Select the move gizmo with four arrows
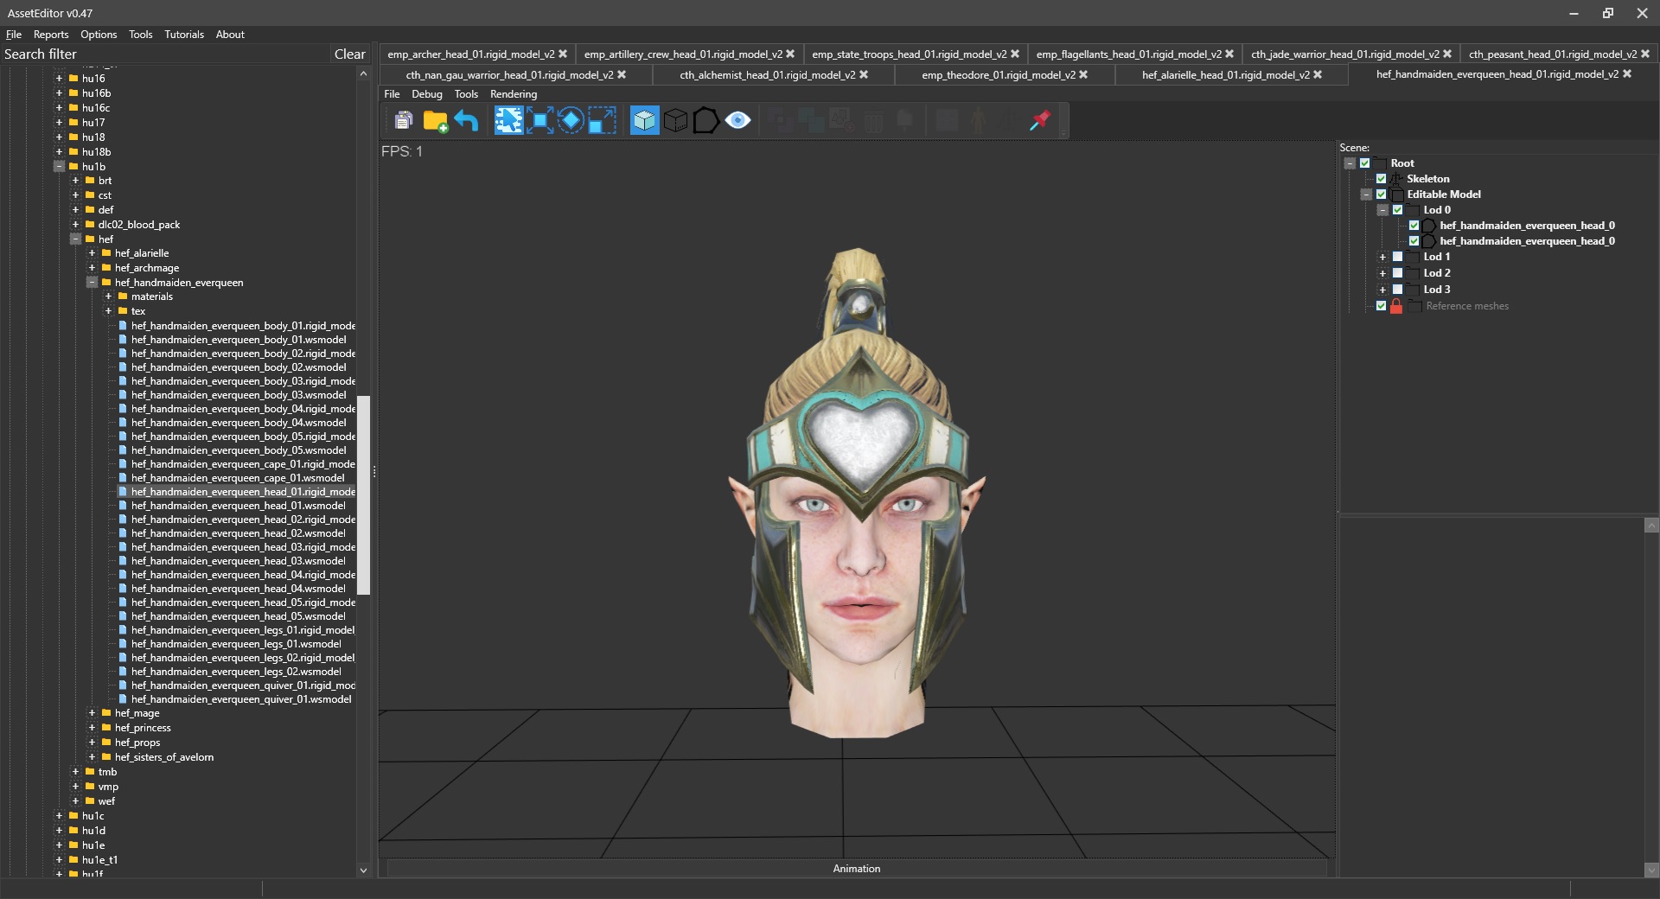This screenshot has height=899, width=1660. click(539, 121)
